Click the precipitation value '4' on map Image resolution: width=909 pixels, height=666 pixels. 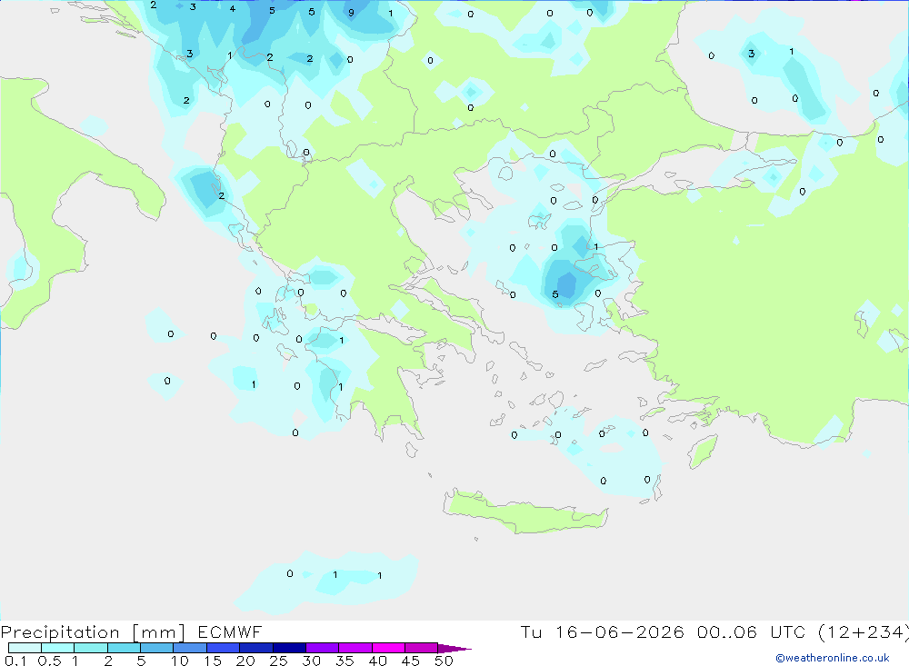(233, 9)
